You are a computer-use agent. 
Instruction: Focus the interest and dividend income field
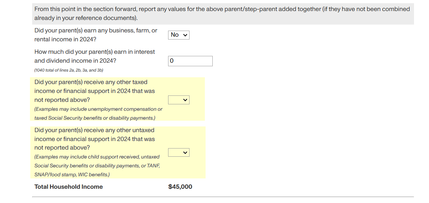pyautogui.click(x=190, y=61)
